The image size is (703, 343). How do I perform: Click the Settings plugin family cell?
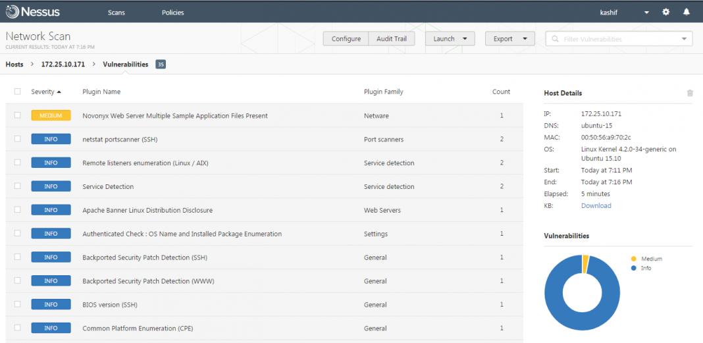[376, 234]
